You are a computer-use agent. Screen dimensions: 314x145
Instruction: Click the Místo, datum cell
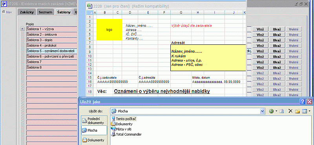(x=201, y=78)
